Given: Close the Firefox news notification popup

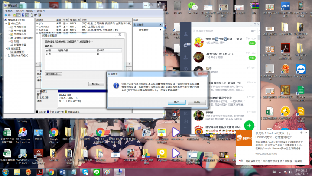Looking at the screenshot, I should point(306,133).
